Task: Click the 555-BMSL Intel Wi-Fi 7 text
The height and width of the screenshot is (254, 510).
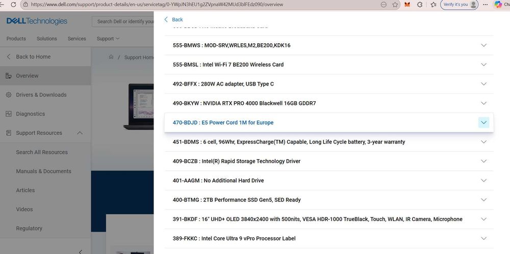Action: pos(228,65)
